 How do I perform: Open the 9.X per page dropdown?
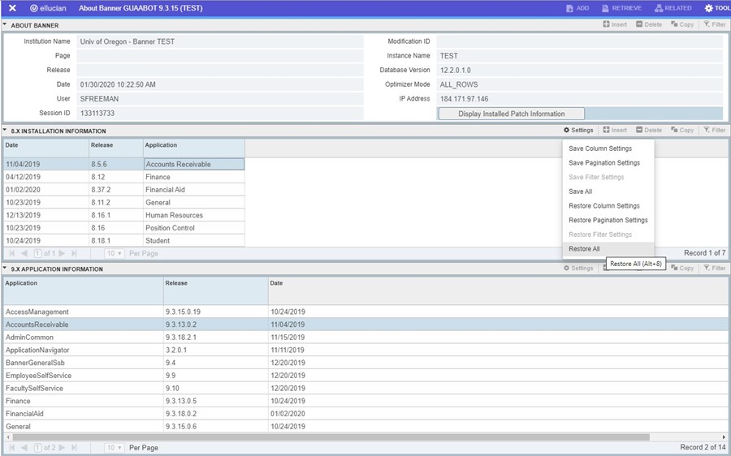pyautogui.click(x=114, y=448)
